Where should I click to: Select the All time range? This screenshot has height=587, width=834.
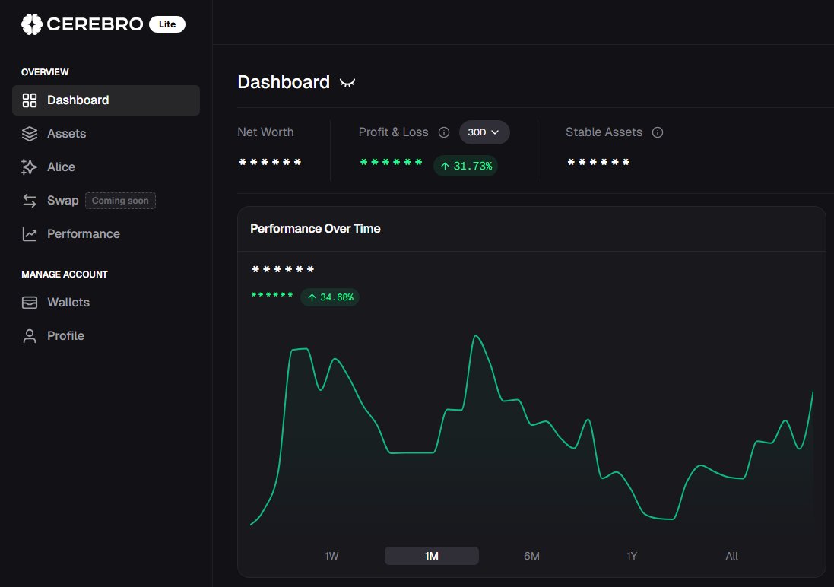pos(731,555)
